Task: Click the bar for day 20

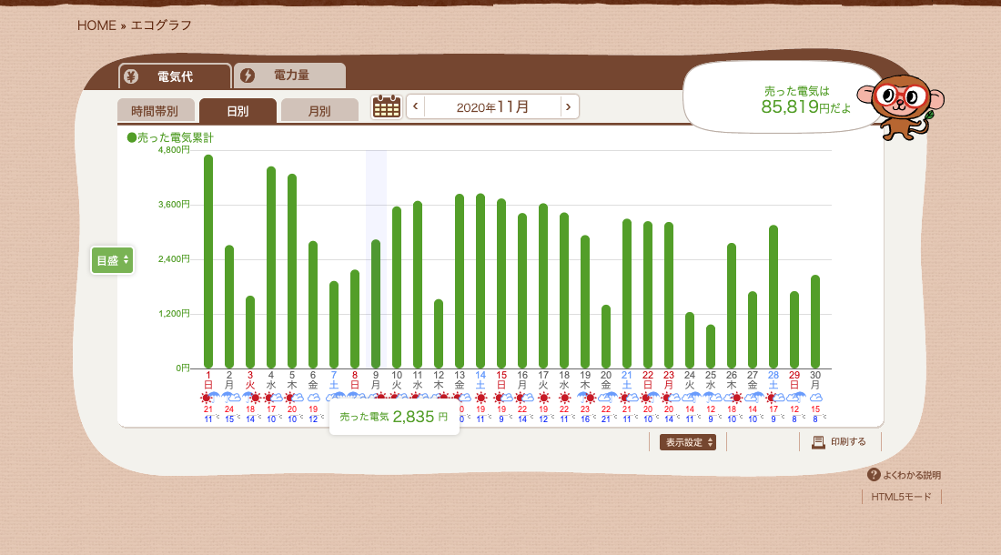Action: 606,337
